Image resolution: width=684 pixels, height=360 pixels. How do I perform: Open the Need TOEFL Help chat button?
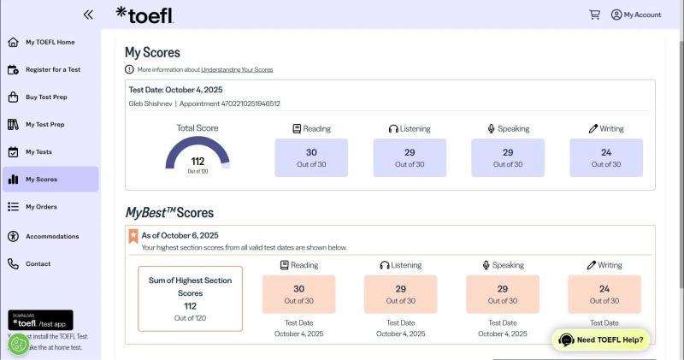click(x=600, y=340)
